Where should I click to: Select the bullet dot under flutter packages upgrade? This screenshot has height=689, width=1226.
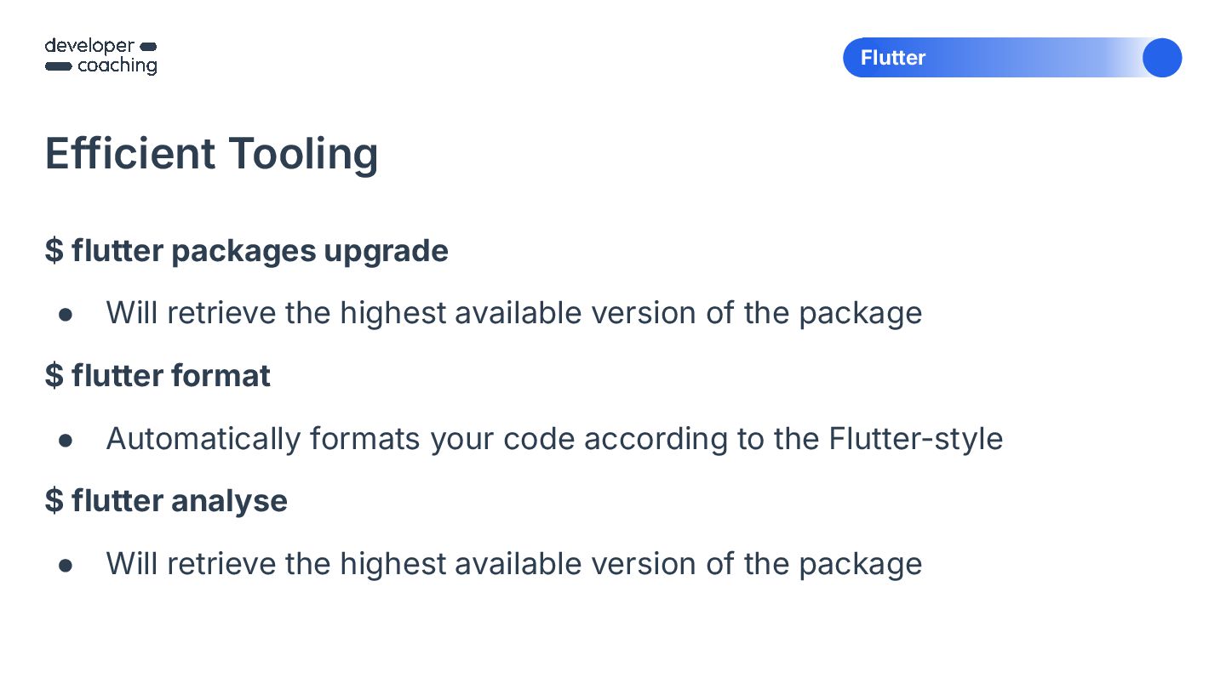(66, 314)
